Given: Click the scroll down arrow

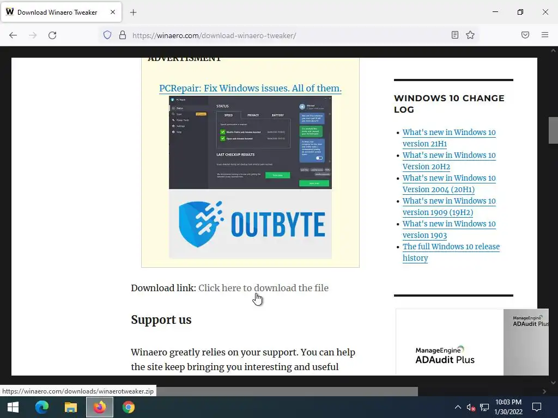Looking at the screenshot, I should 553,383.
